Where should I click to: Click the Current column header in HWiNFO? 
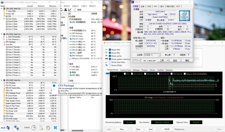tap(30, 6)
